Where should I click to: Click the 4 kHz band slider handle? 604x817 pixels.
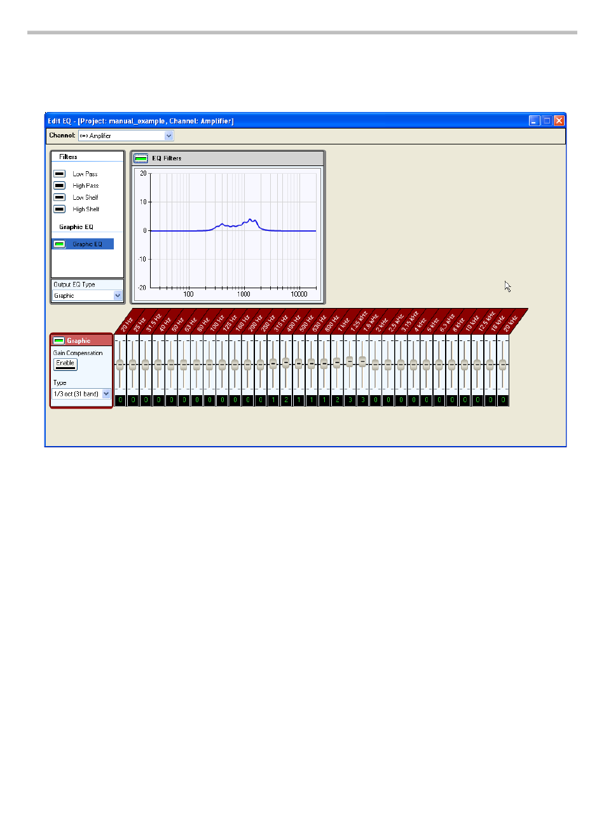pos(413,365)
